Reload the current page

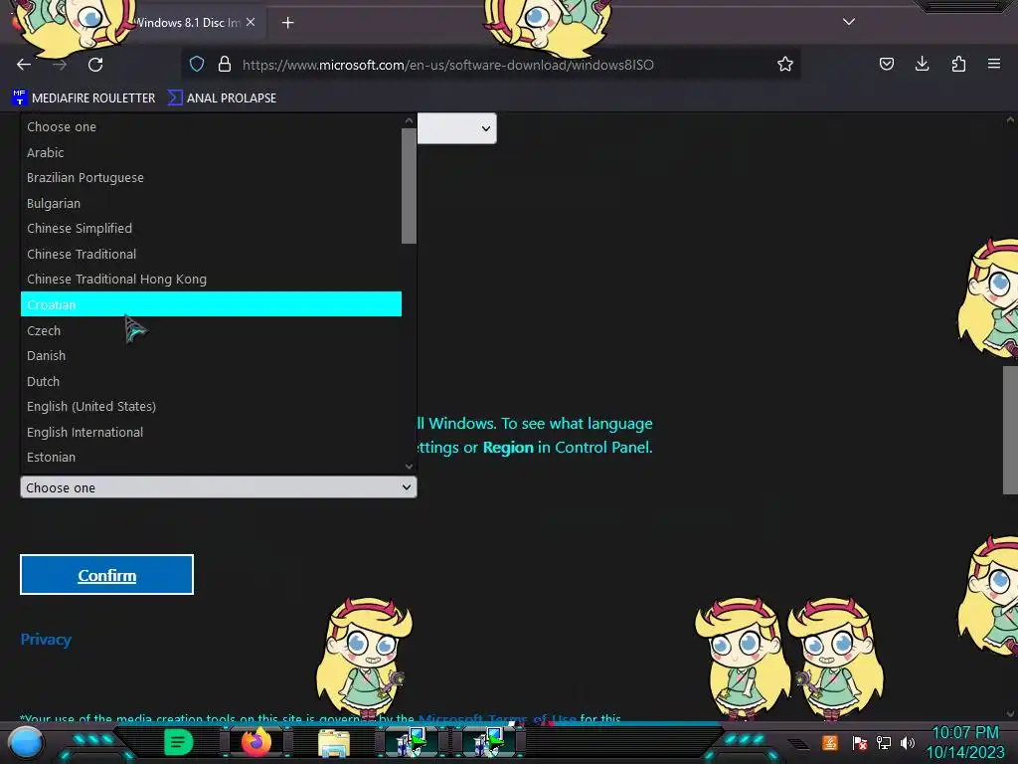(x=95, y=65)
